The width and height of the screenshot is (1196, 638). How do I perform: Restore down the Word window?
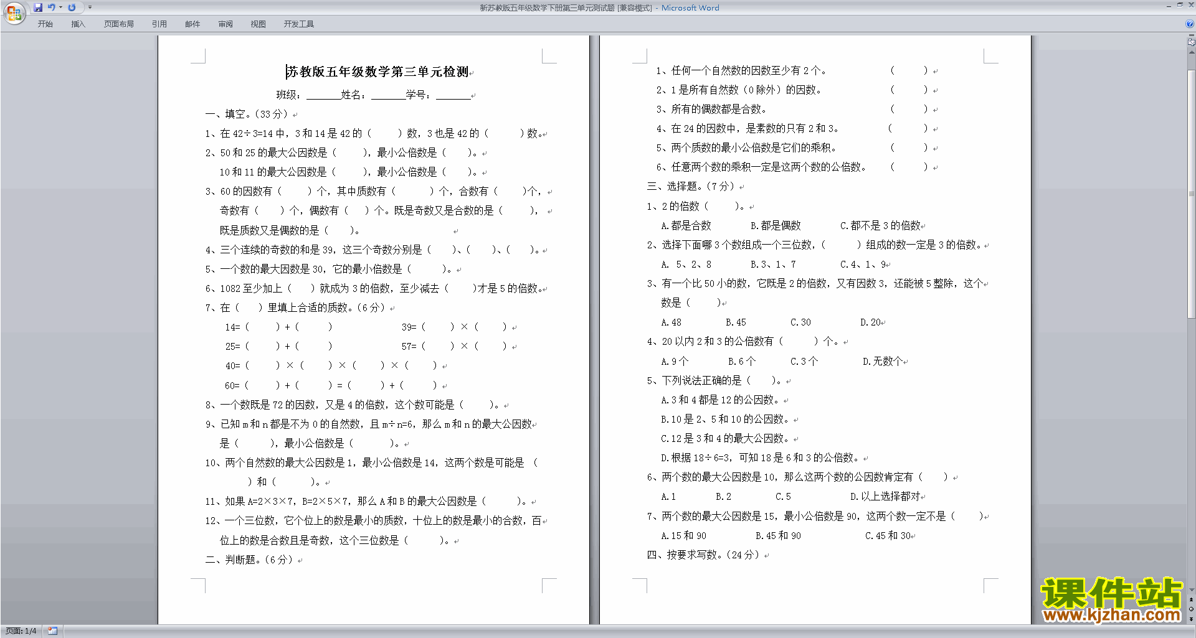(x=1180, y=6)
